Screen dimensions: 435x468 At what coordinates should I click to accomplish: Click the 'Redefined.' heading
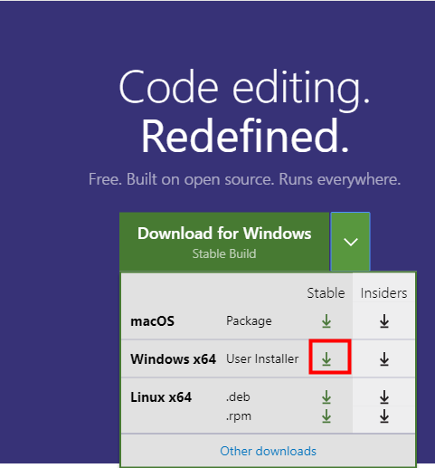point(245,136)
